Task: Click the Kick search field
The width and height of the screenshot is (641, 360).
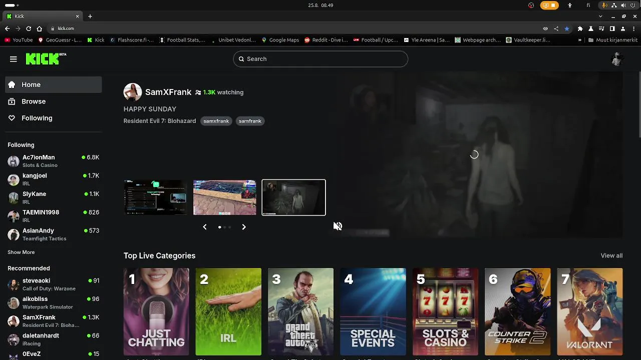Action: coord(320,59)
